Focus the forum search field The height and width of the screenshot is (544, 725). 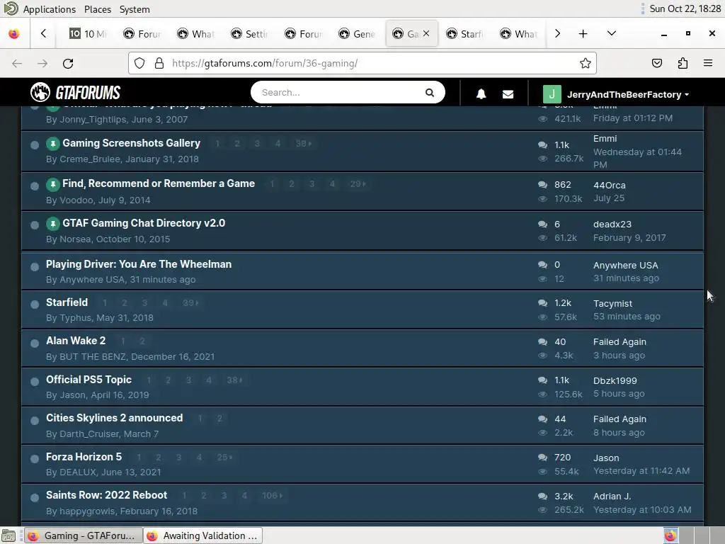340,93
